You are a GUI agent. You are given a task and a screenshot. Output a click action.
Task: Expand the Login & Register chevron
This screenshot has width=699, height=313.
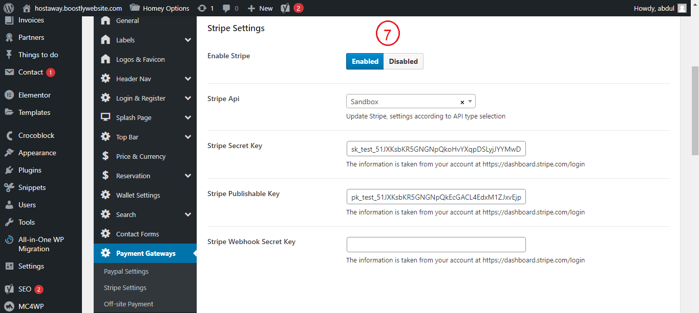(x=188, y=99)
